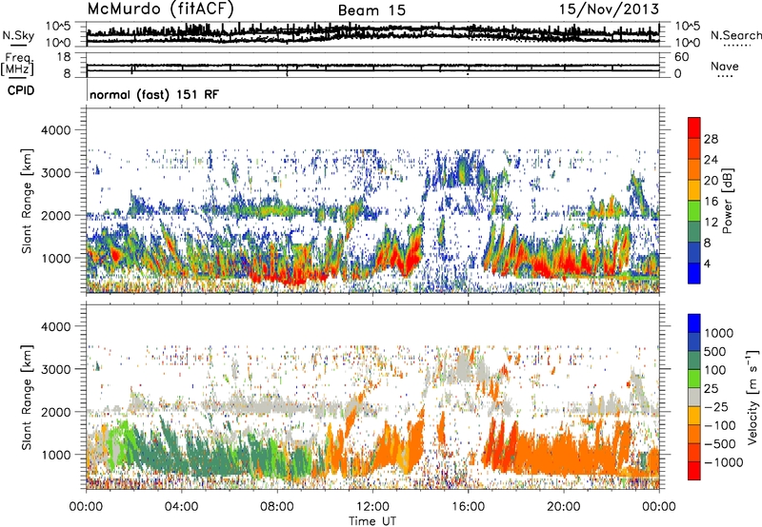This screenshot has width=762, height=527.
Task: Click the 'Power [dB]' colorbar label
Action: pos(727,201)
